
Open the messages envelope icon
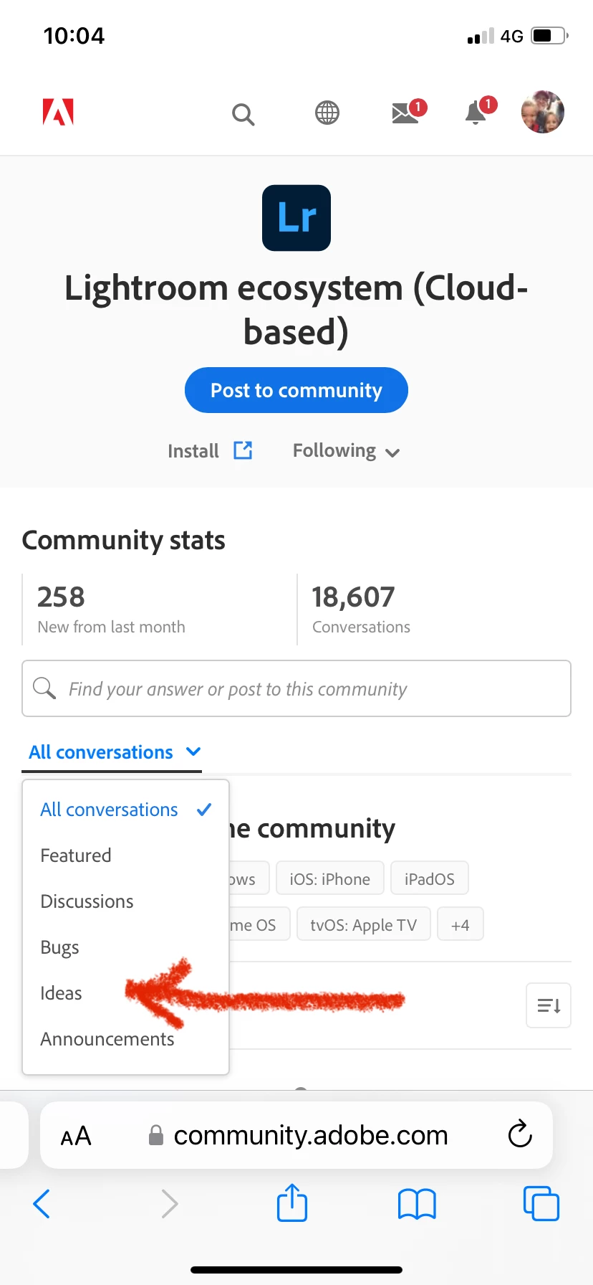409,112
